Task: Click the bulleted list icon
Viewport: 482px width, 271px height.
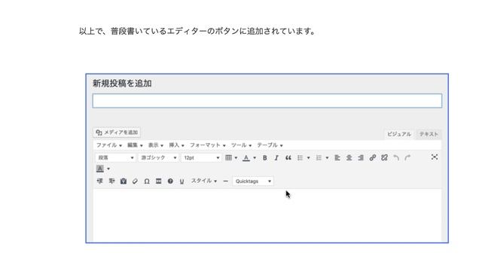Action: point(300,158)
